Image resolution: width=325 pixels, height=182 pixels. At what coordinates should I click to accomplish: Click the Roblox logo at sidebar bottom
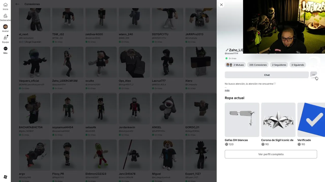(5, 177)
